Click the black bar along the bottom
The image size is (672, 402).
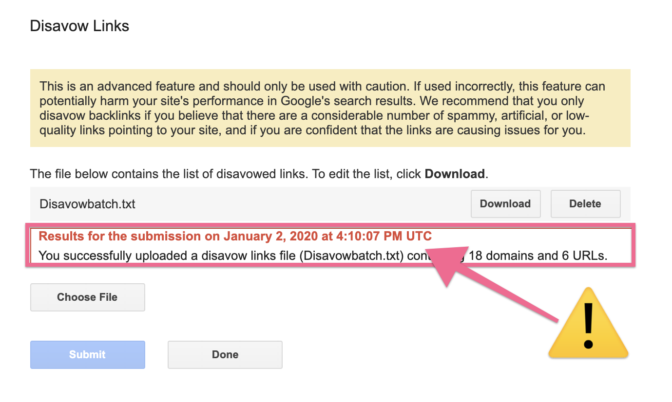click(x=336, y=390)
